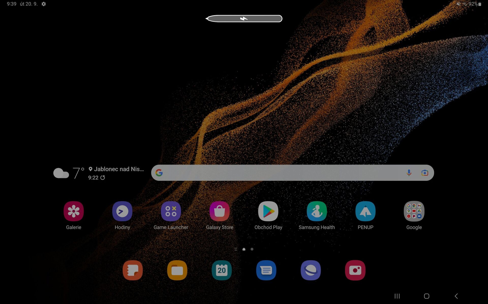The height and width of the screenshot is (304, 488).
Task: Open settings via status bar gear
Action: coord(43,4)
